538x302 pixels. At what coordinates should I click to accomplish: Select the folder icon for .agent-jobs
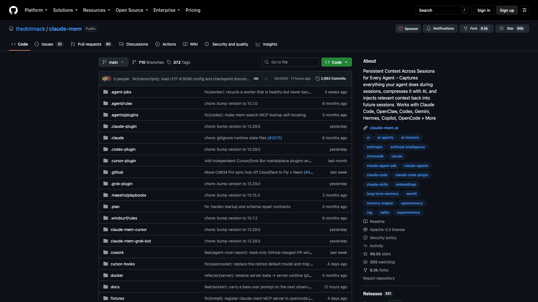coord(106,92)
